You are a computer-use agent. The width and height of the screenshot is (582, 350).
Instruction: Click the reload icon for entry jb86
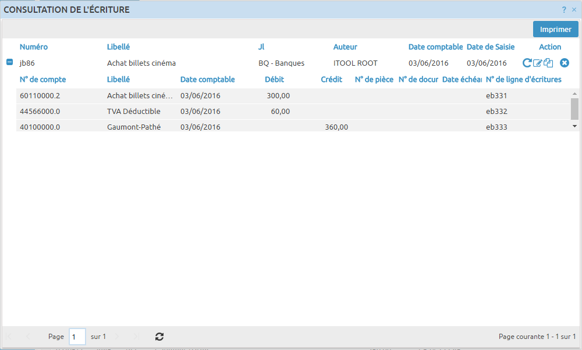click(x=527, y=63)
